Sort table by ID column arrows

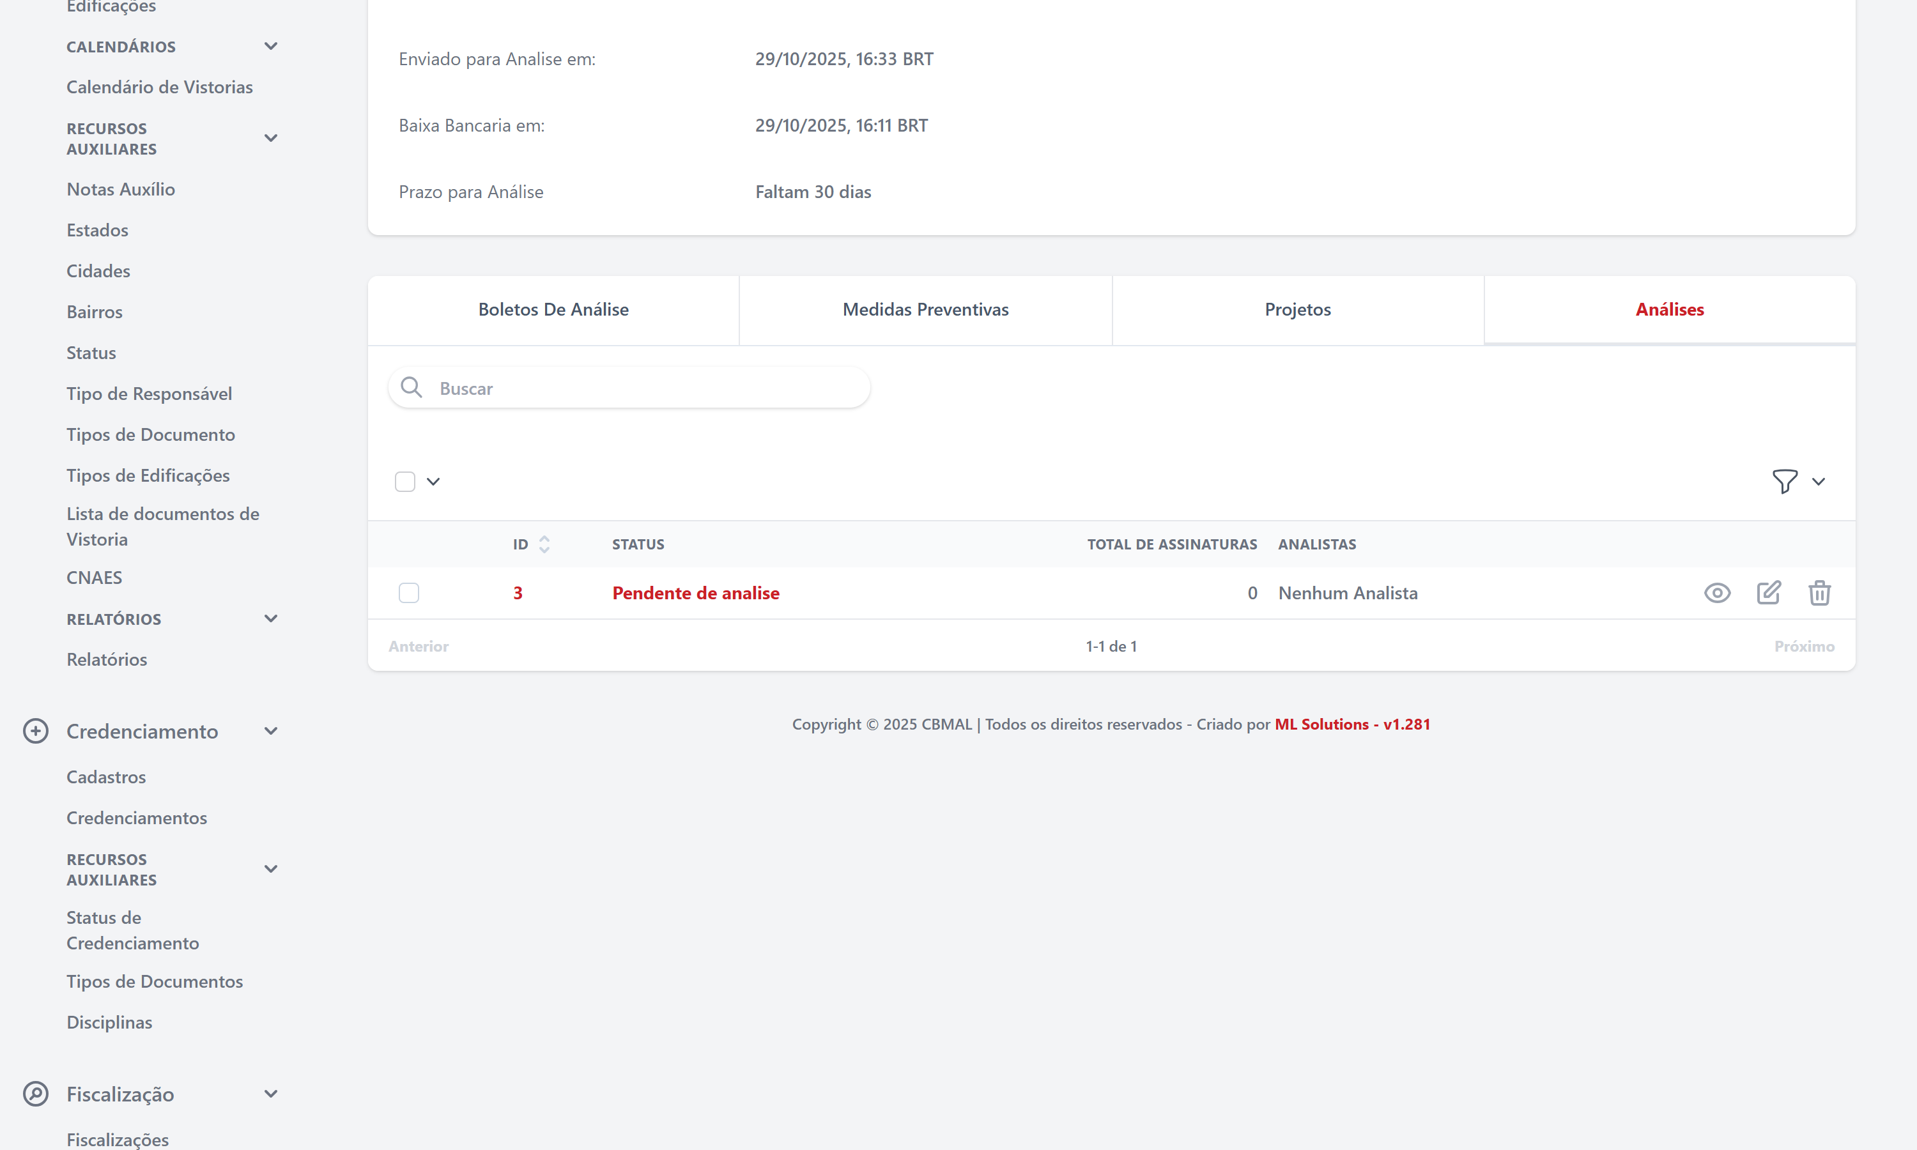click(544, 544)
